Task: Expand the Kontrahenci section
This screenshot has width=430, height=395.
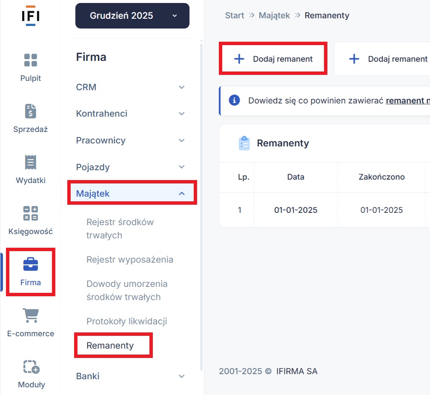Action: [132, 114]
